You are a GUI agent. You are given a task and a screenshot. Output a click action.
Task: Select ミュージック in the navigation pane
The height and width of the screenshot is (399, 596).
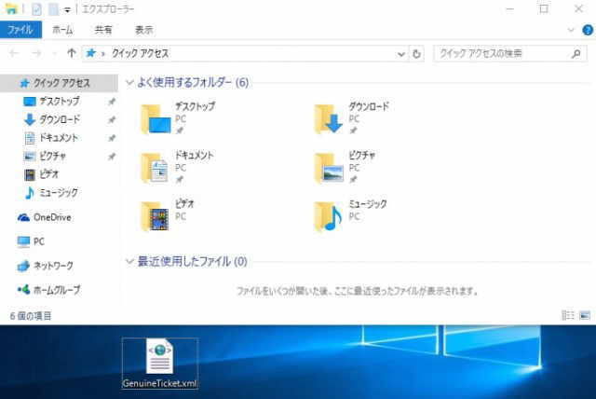[x=59, y=192]
